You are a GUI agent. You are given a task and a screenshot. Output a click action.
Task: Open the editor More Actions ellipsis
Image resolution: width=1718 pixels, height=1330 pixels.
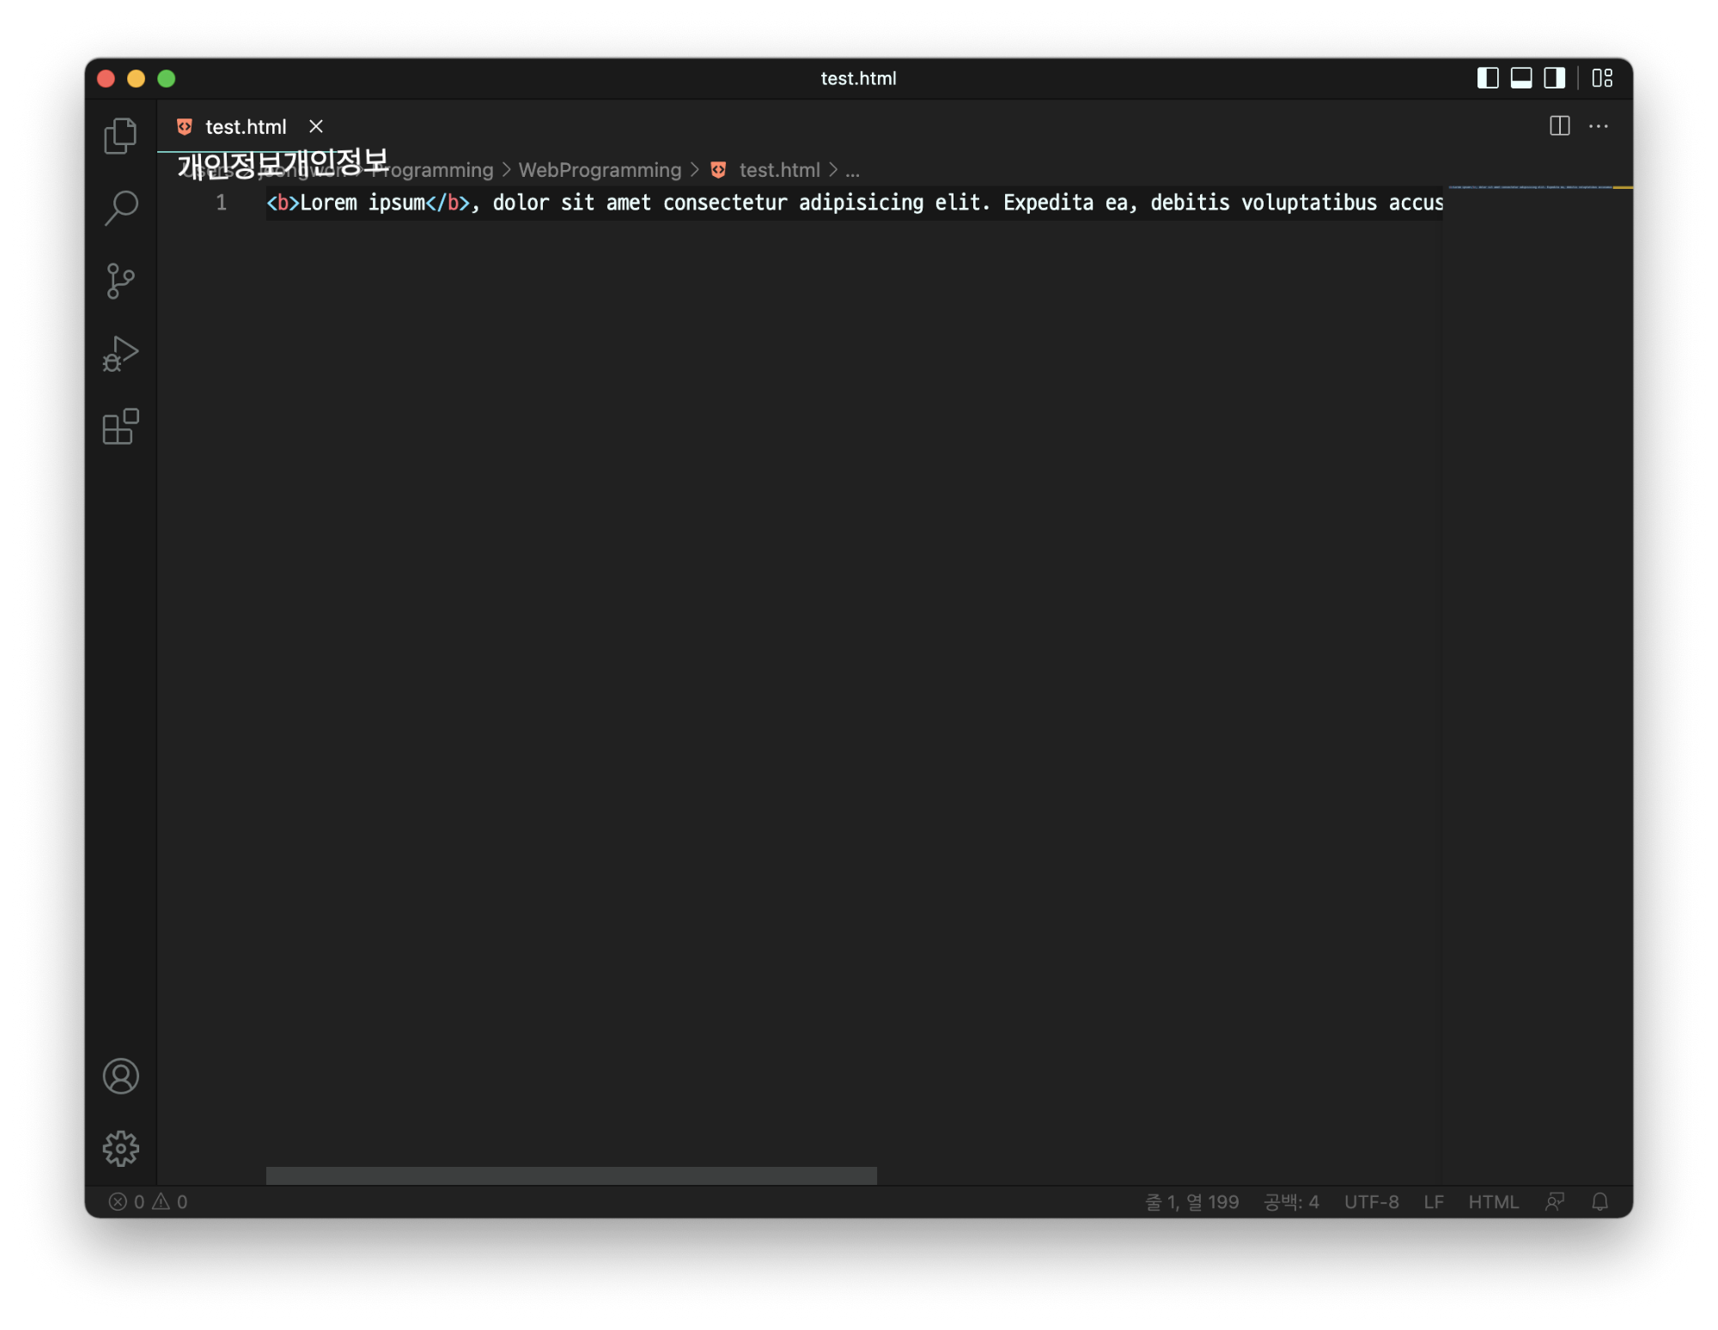click(1599, 126)
